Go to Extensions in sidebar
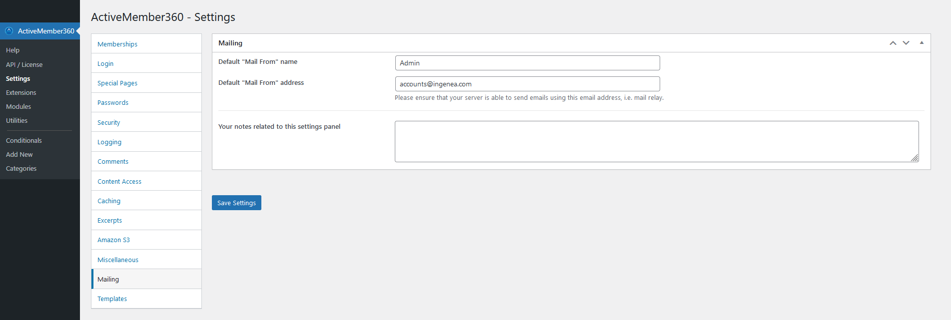 click(21, 93)
